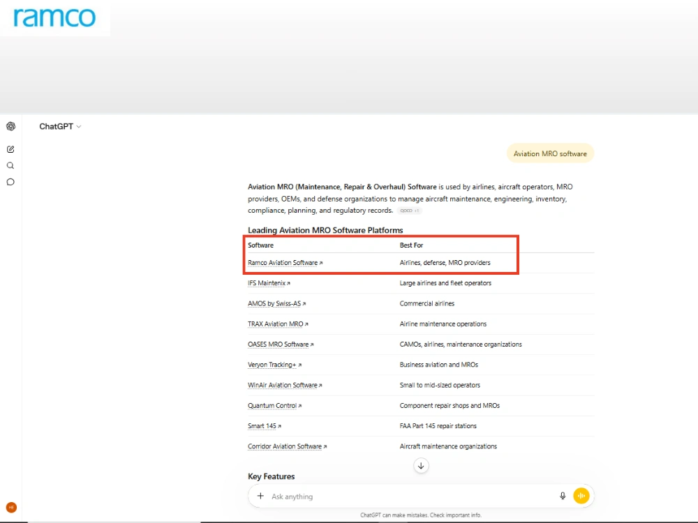
Task: Click the scroll-to-bottom down arrow button
Action: pos(421,466)
